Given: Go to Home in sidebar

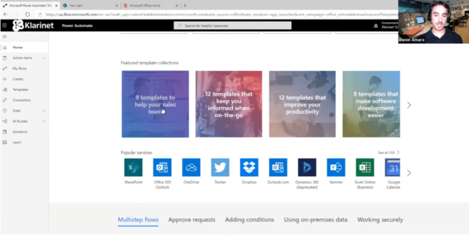Looking at the screenshot, I should click(24, 47).
